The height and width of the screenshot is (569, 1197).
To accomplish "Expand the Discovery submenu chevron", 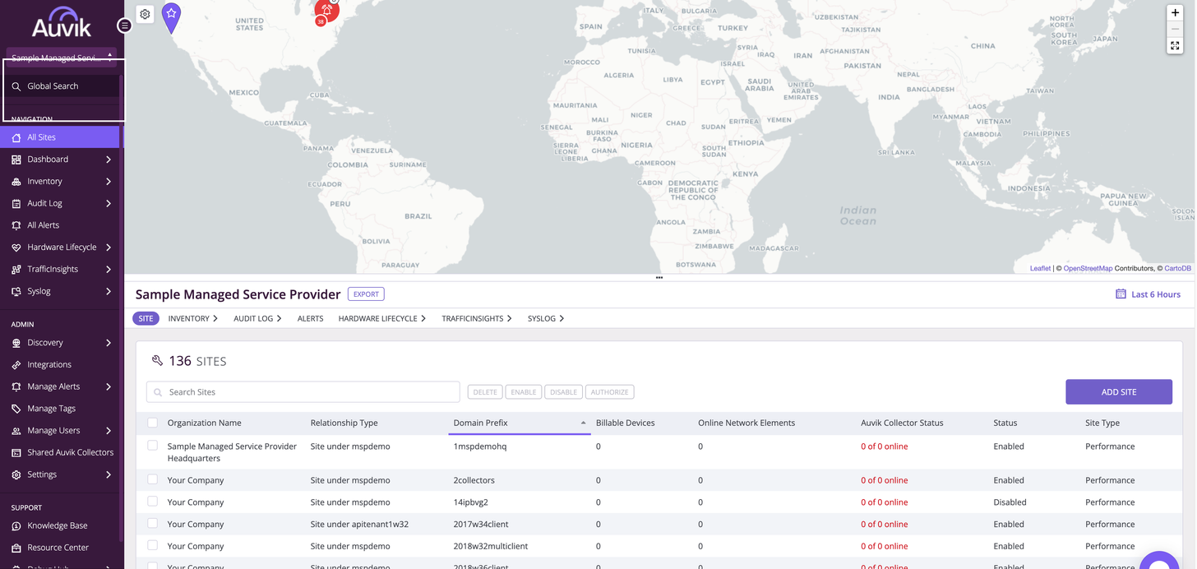I will coord(109,343).
